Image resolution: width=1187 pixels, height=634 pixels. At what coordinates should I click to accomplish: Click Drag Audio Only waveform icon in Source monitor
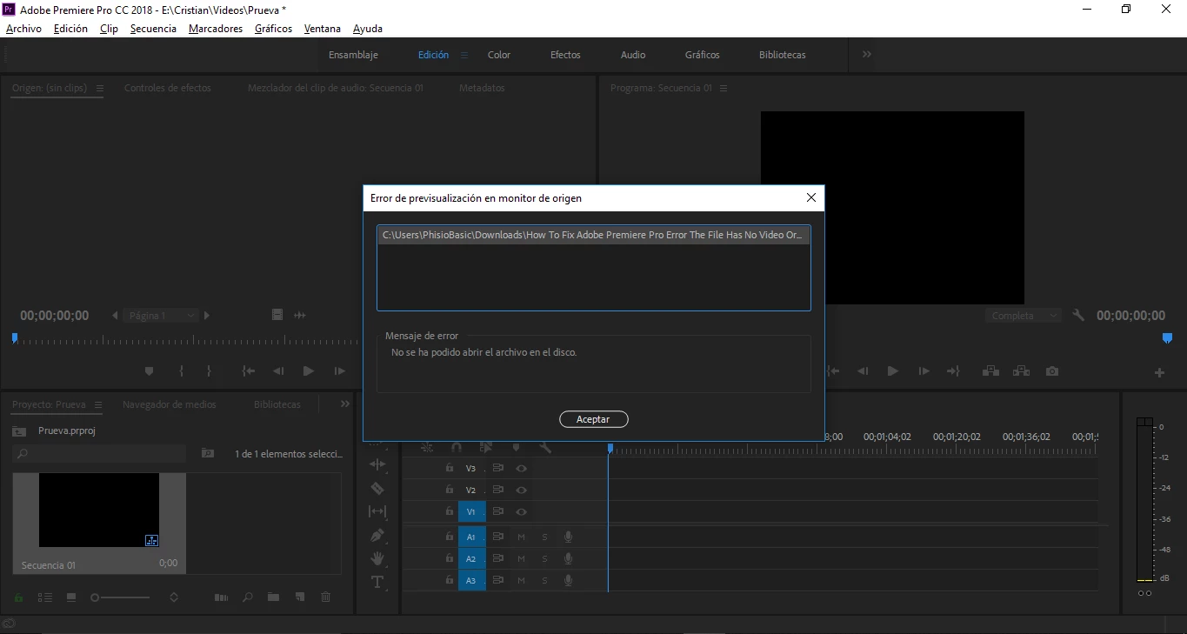(300, 315)
